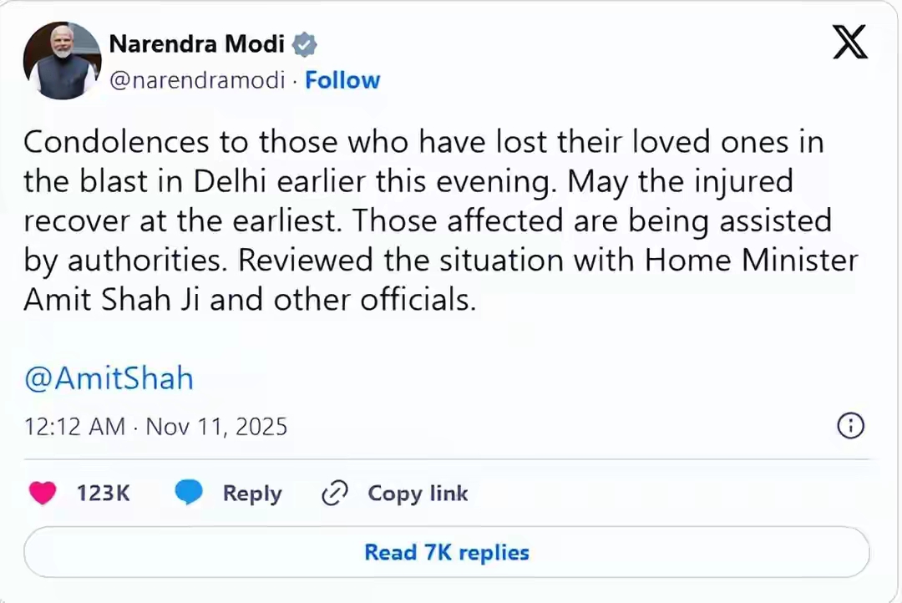Click the Narendra Modi display name
This screenshot has width=902, height=603.
pyautogui.click(x=197, y=43)
